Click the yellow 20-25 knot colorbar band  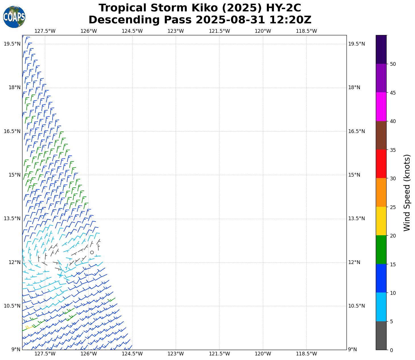381,221
